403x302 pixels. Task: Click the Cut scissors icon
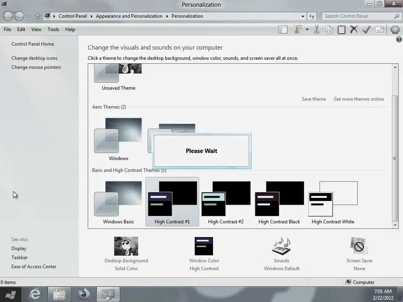pos(317,29)
